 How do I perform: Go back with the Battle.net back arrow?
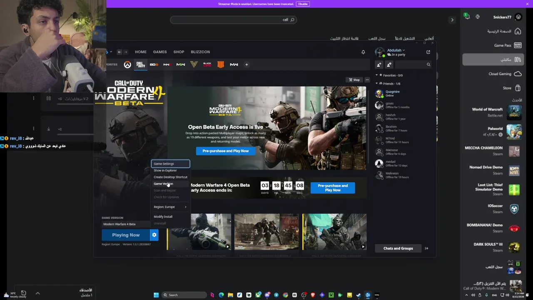(x=119, y=52)
